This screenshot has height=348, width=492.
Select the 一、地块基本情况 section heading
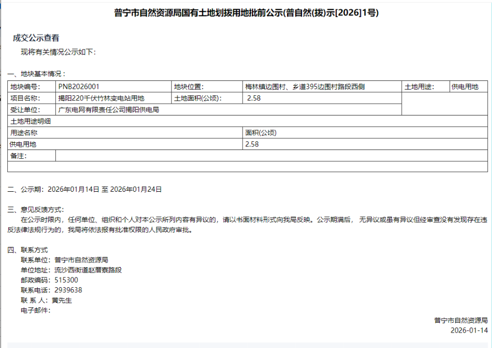(37, 74)
